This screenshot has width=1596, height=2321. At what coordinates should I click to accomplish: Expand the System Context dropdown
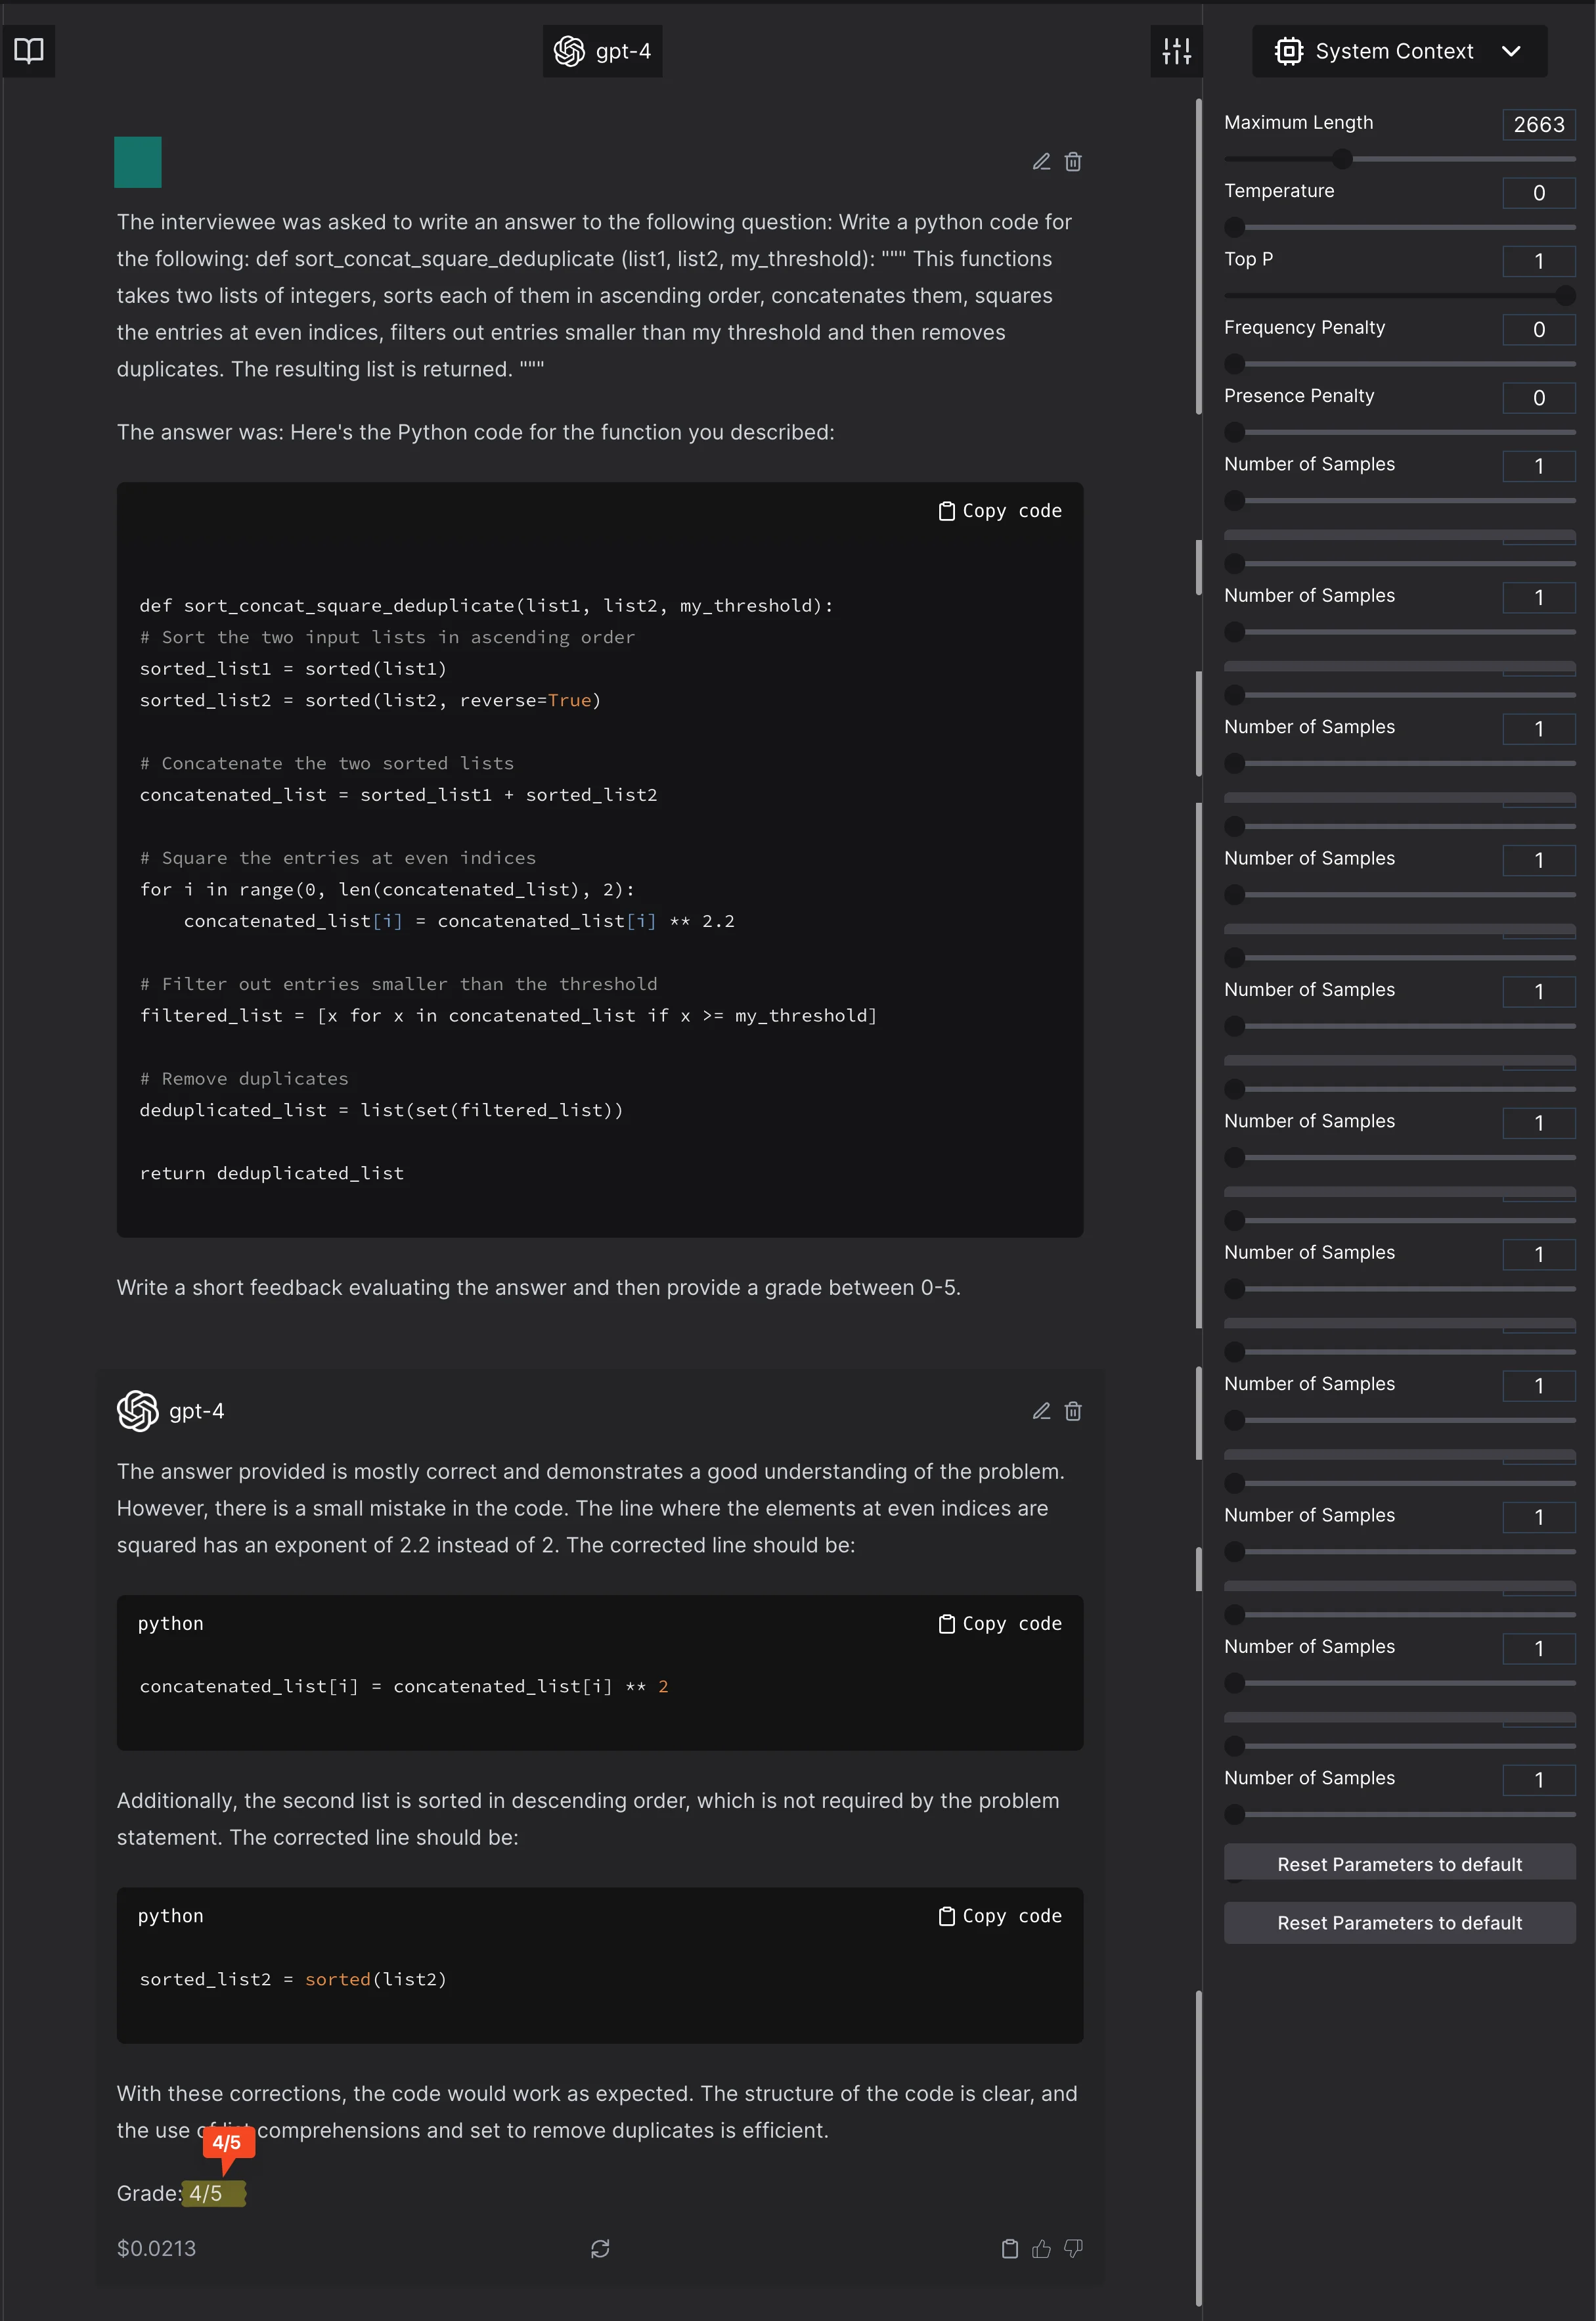click(x=1398, y=51)
